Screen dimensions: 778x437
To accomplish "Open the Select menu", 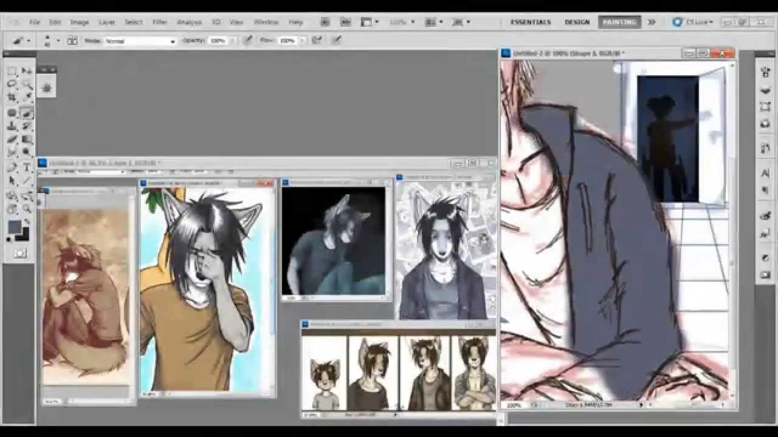I will pos(134,22).
